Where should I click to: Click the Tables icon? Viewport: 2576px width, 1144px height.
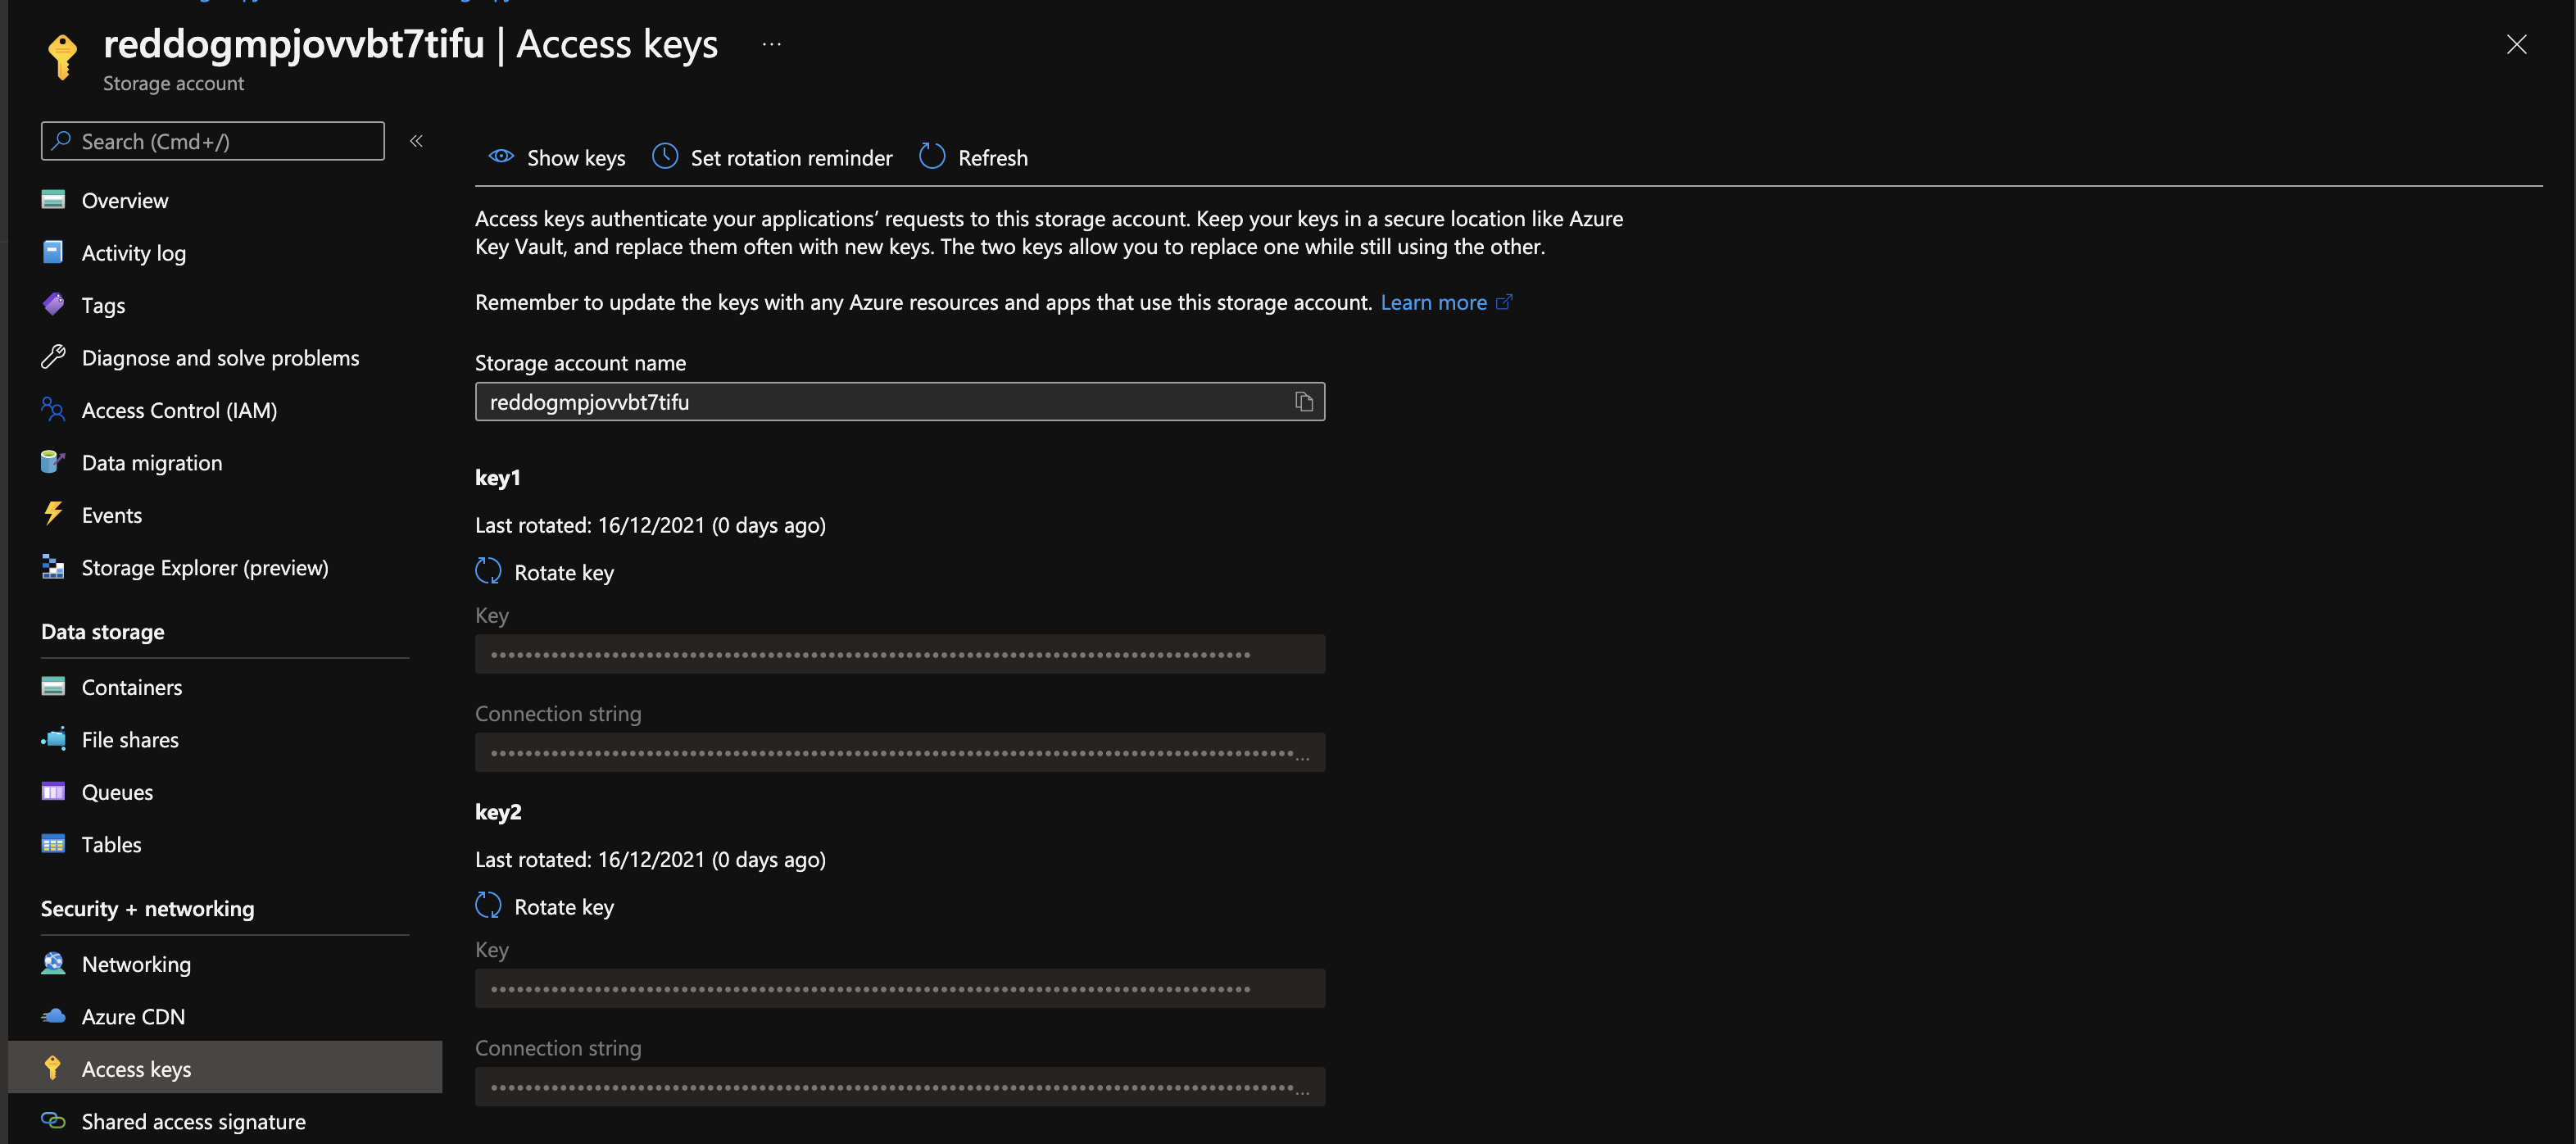tap(53, 844)
